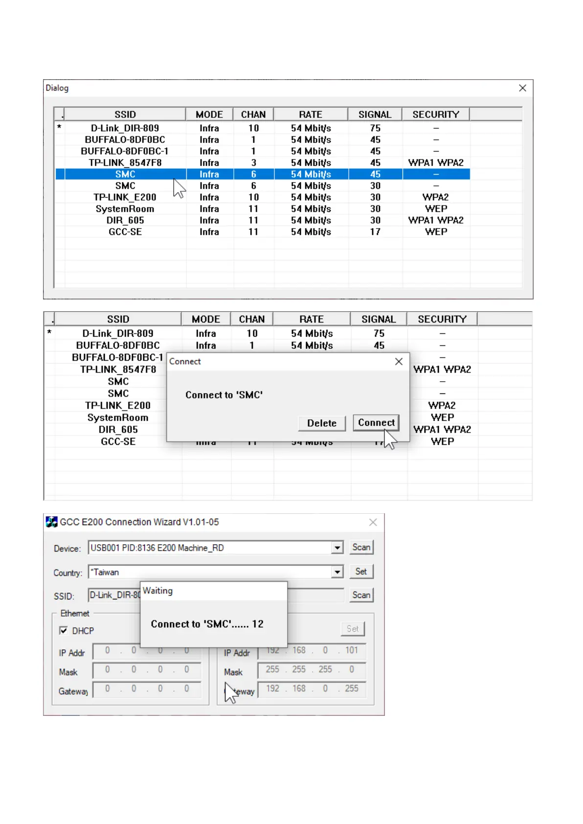The height and width of the screenshot is (824, 583).
Task: Toggle the DHCP checkbox under Ethernet
Action: (x=64, y=631)
